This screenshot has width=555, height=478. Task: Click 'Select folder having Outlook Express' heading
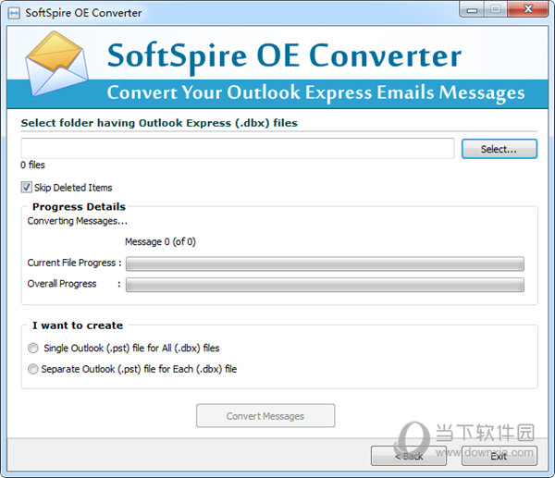(159, 123)
